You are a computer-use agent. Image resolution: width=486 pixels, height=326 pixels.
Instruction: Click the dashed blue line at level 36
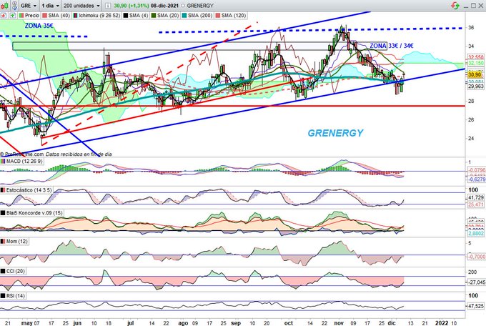310,30
